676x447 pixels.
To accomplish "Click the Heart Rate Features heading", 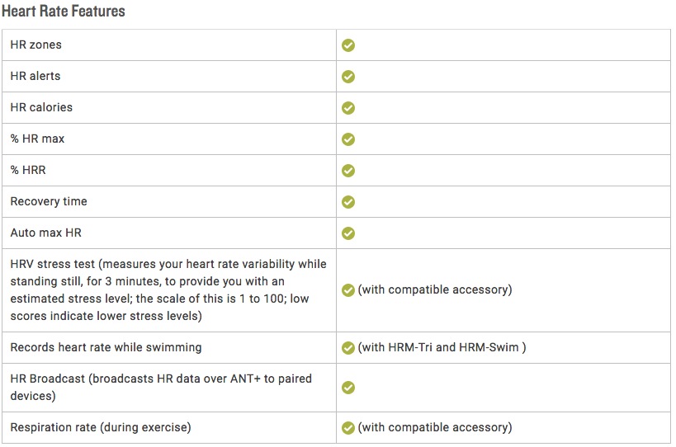I will click(64, 11).
